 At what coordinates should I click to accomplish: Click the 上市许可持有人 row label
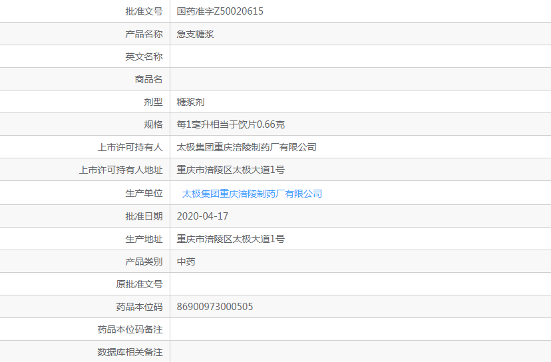pyautogui.click(x=130, y=147)
